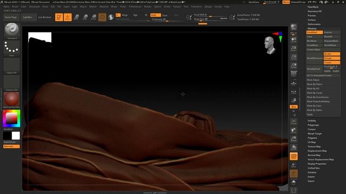The width and height of the screenshot is (346, 194).
Task: Toggle Draw mode button
Action: click(68, 17)
